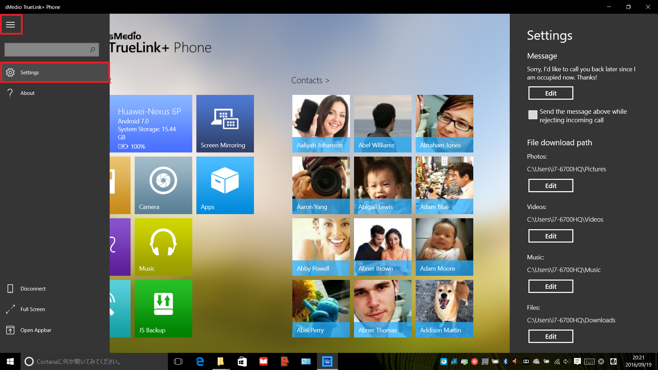This screenshot has height=370, width=658.
Task: Edit the Music download path
Action: [551, 286]
